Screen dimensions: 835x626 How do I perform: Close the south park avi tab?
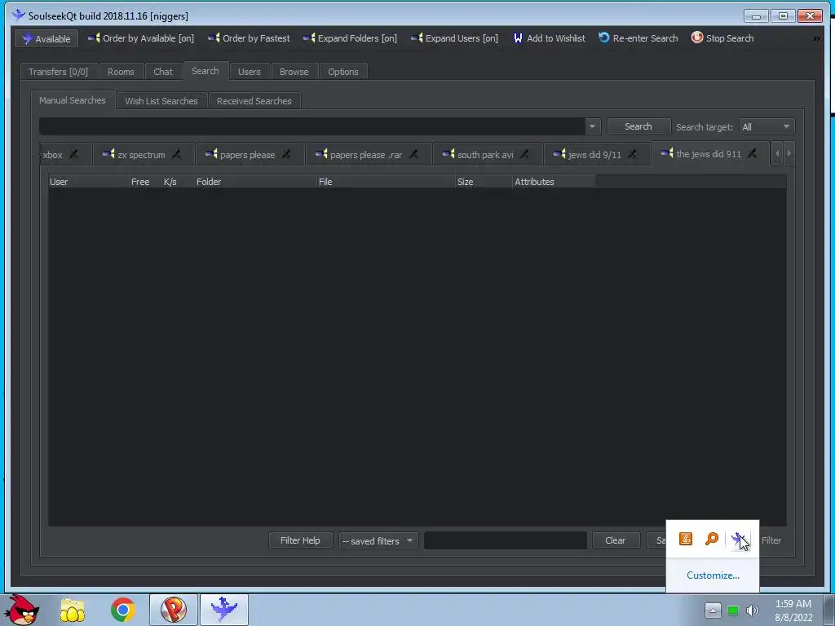click(x=524, y=155)
